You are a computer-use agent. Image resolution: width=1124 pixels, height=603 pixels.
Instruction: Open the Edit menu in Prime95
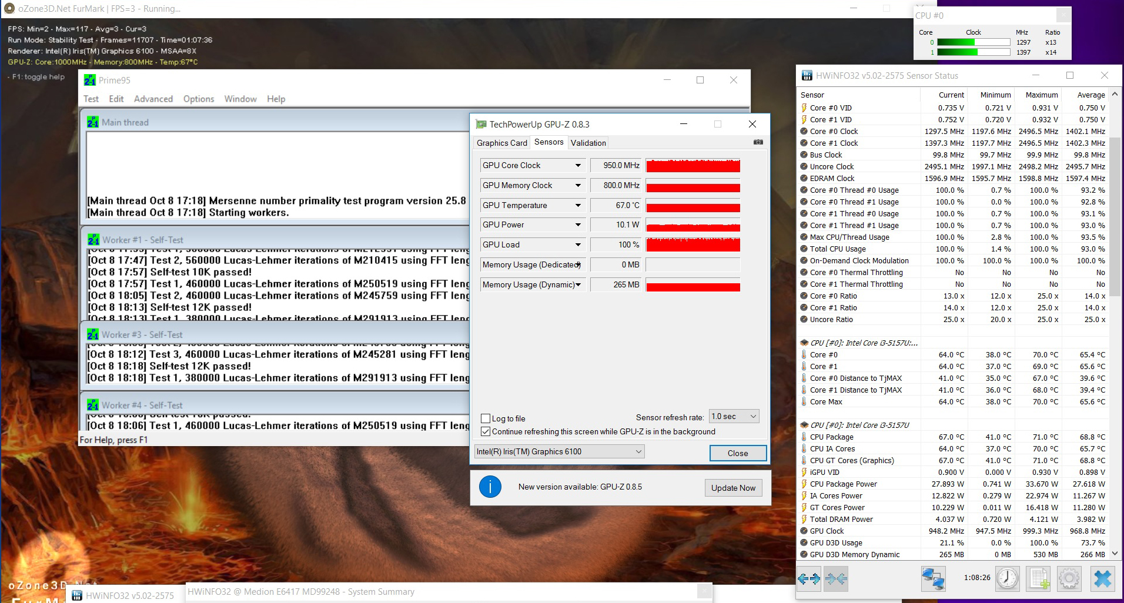click(x=116, y=99)
